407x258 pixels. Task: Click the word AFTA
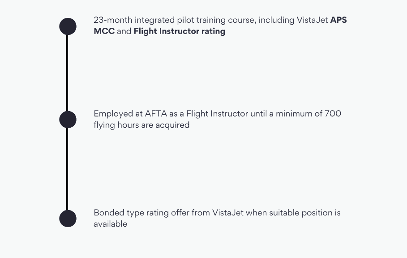(156, 114)
